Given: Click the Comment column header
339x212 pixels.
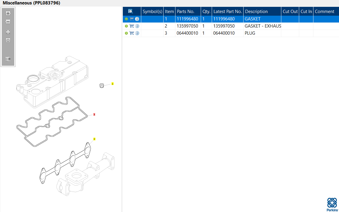Looking at the screenshot, I should (326, 12).
